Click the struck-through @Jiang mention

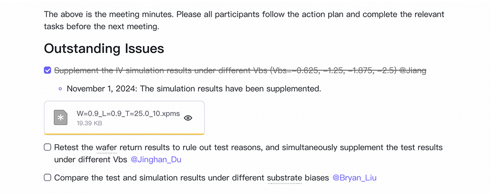(x=413, y=71)
